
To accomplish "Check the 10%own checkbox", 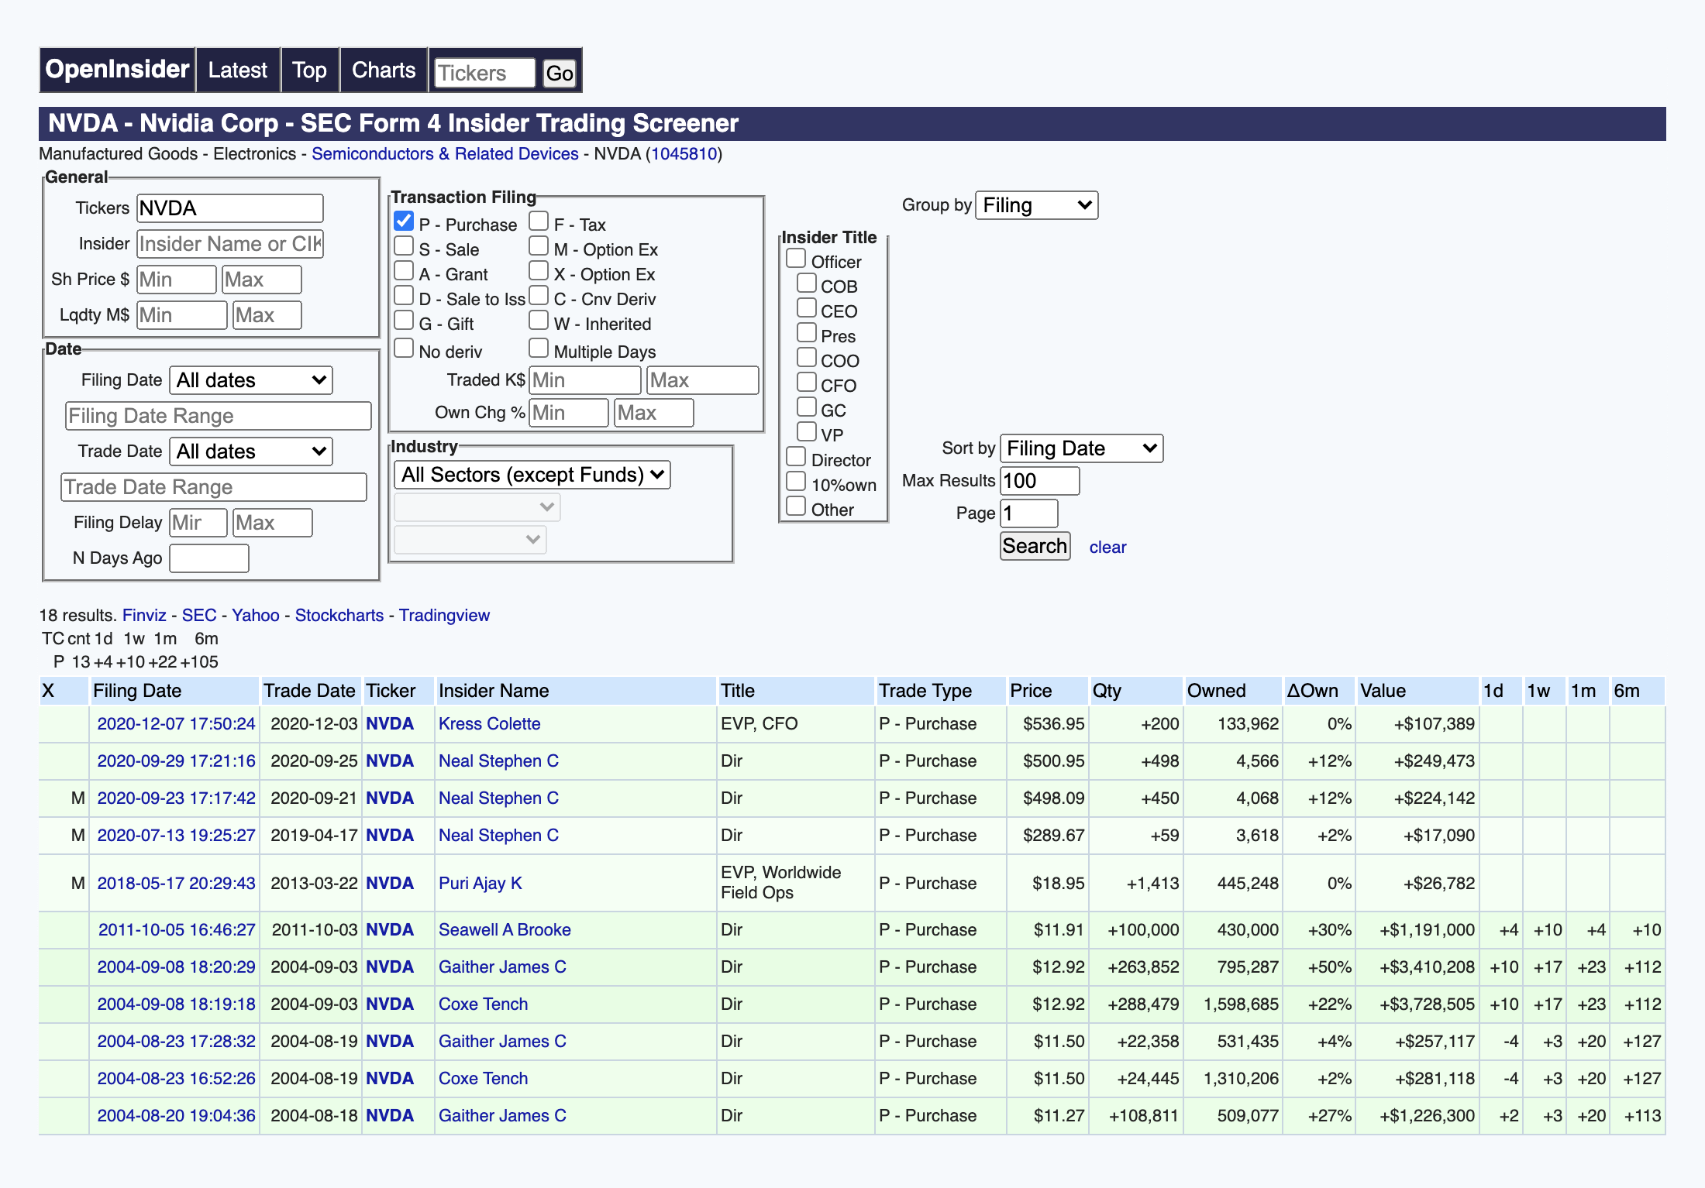I will tap(796, 482).
